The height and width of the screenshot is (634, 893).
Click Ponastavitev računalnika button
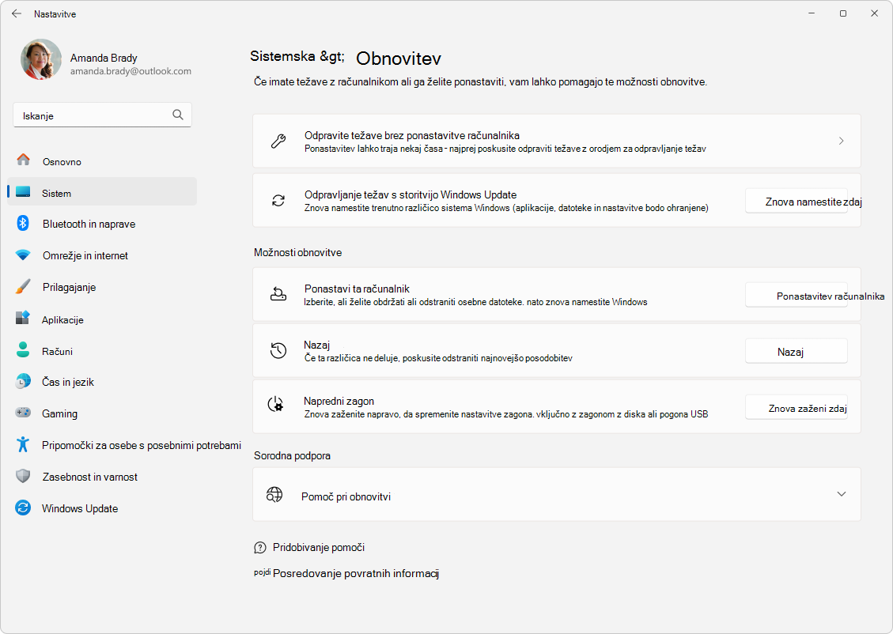[x=797, y=296]
